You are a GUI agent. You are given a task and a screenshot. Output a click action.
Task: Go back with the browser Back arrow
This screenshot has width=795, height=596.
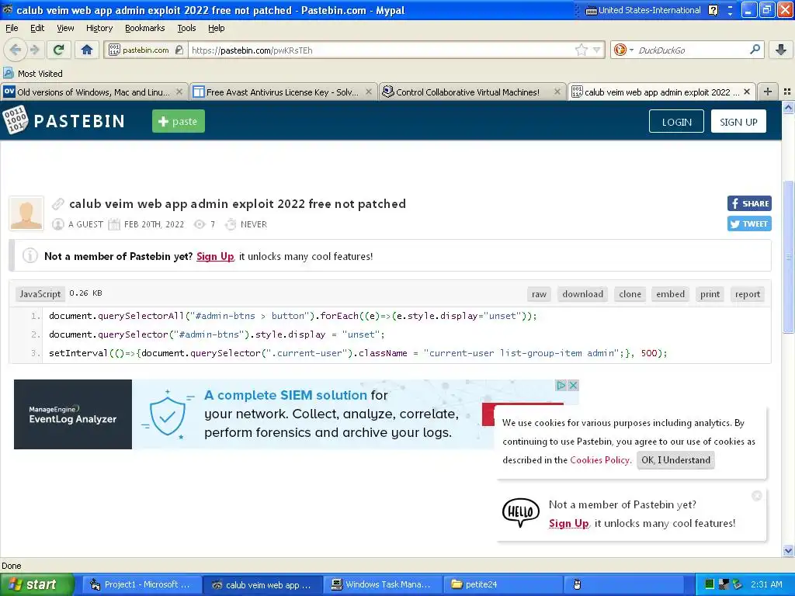(x=16, y=50)
